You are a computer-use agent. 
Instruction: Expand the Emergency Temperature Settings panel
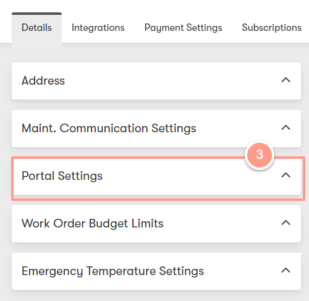156,271
